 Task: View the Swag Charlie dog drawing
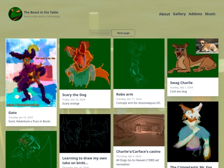pos(193,58)
